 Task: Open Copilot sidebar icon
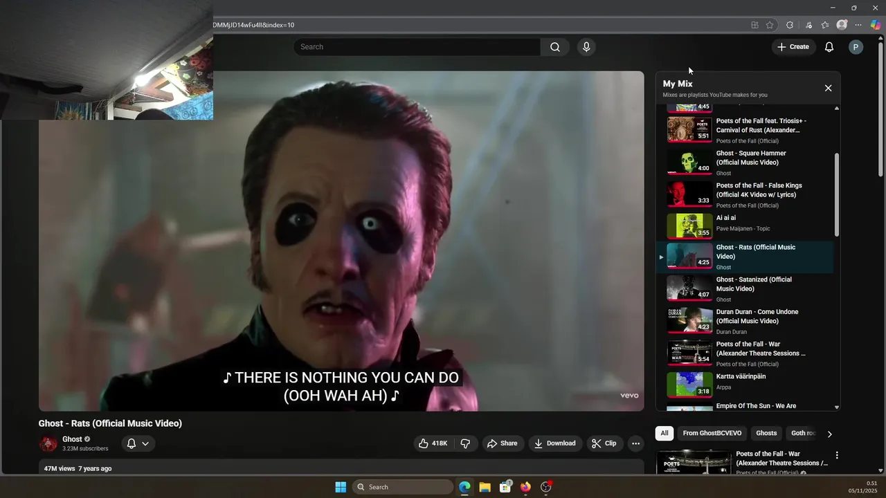point(876,25)
